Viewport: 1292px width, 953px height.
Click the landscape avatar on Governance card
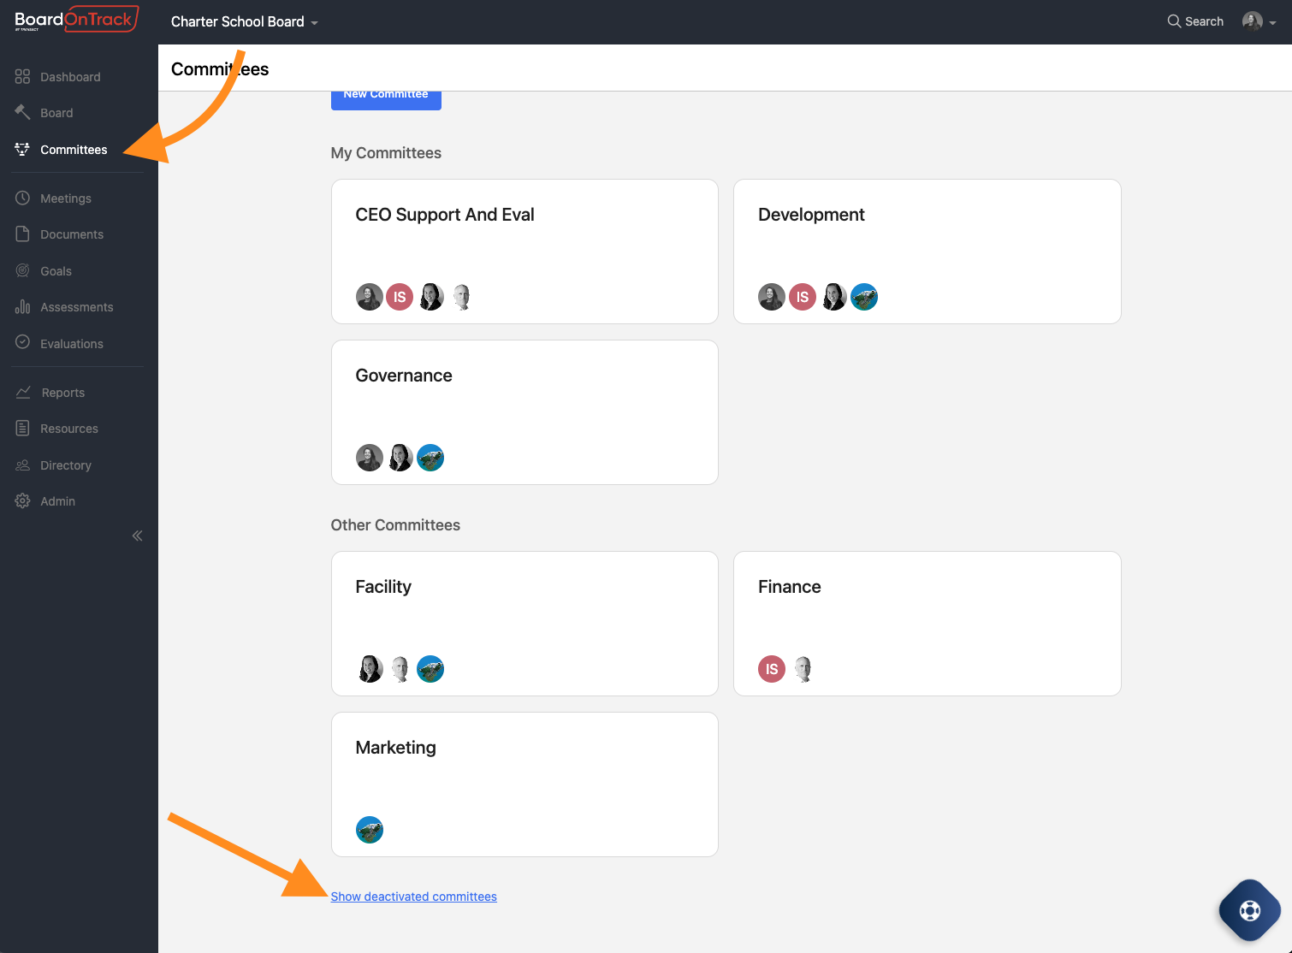point(430,458)
